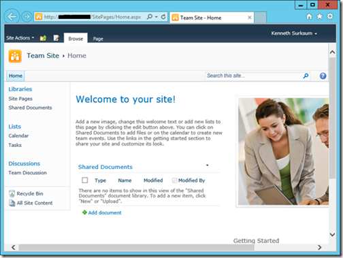Open the Calendar list link
343x258 pixels.
pos(18,135)
